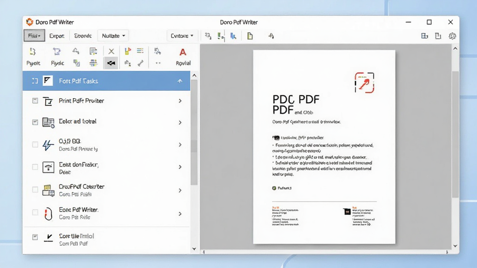Click the red dashed arrow logo on the page
Viewport: 477px width, 268px height.
coord(364,83)
